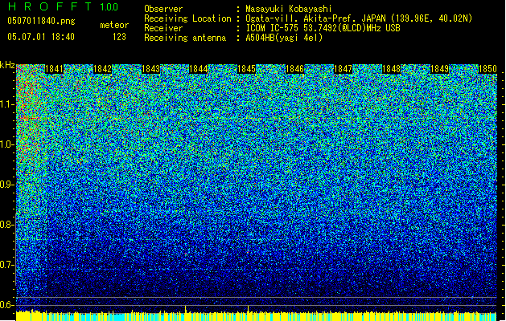Click the 1843 time marker label

click(150, 69)
